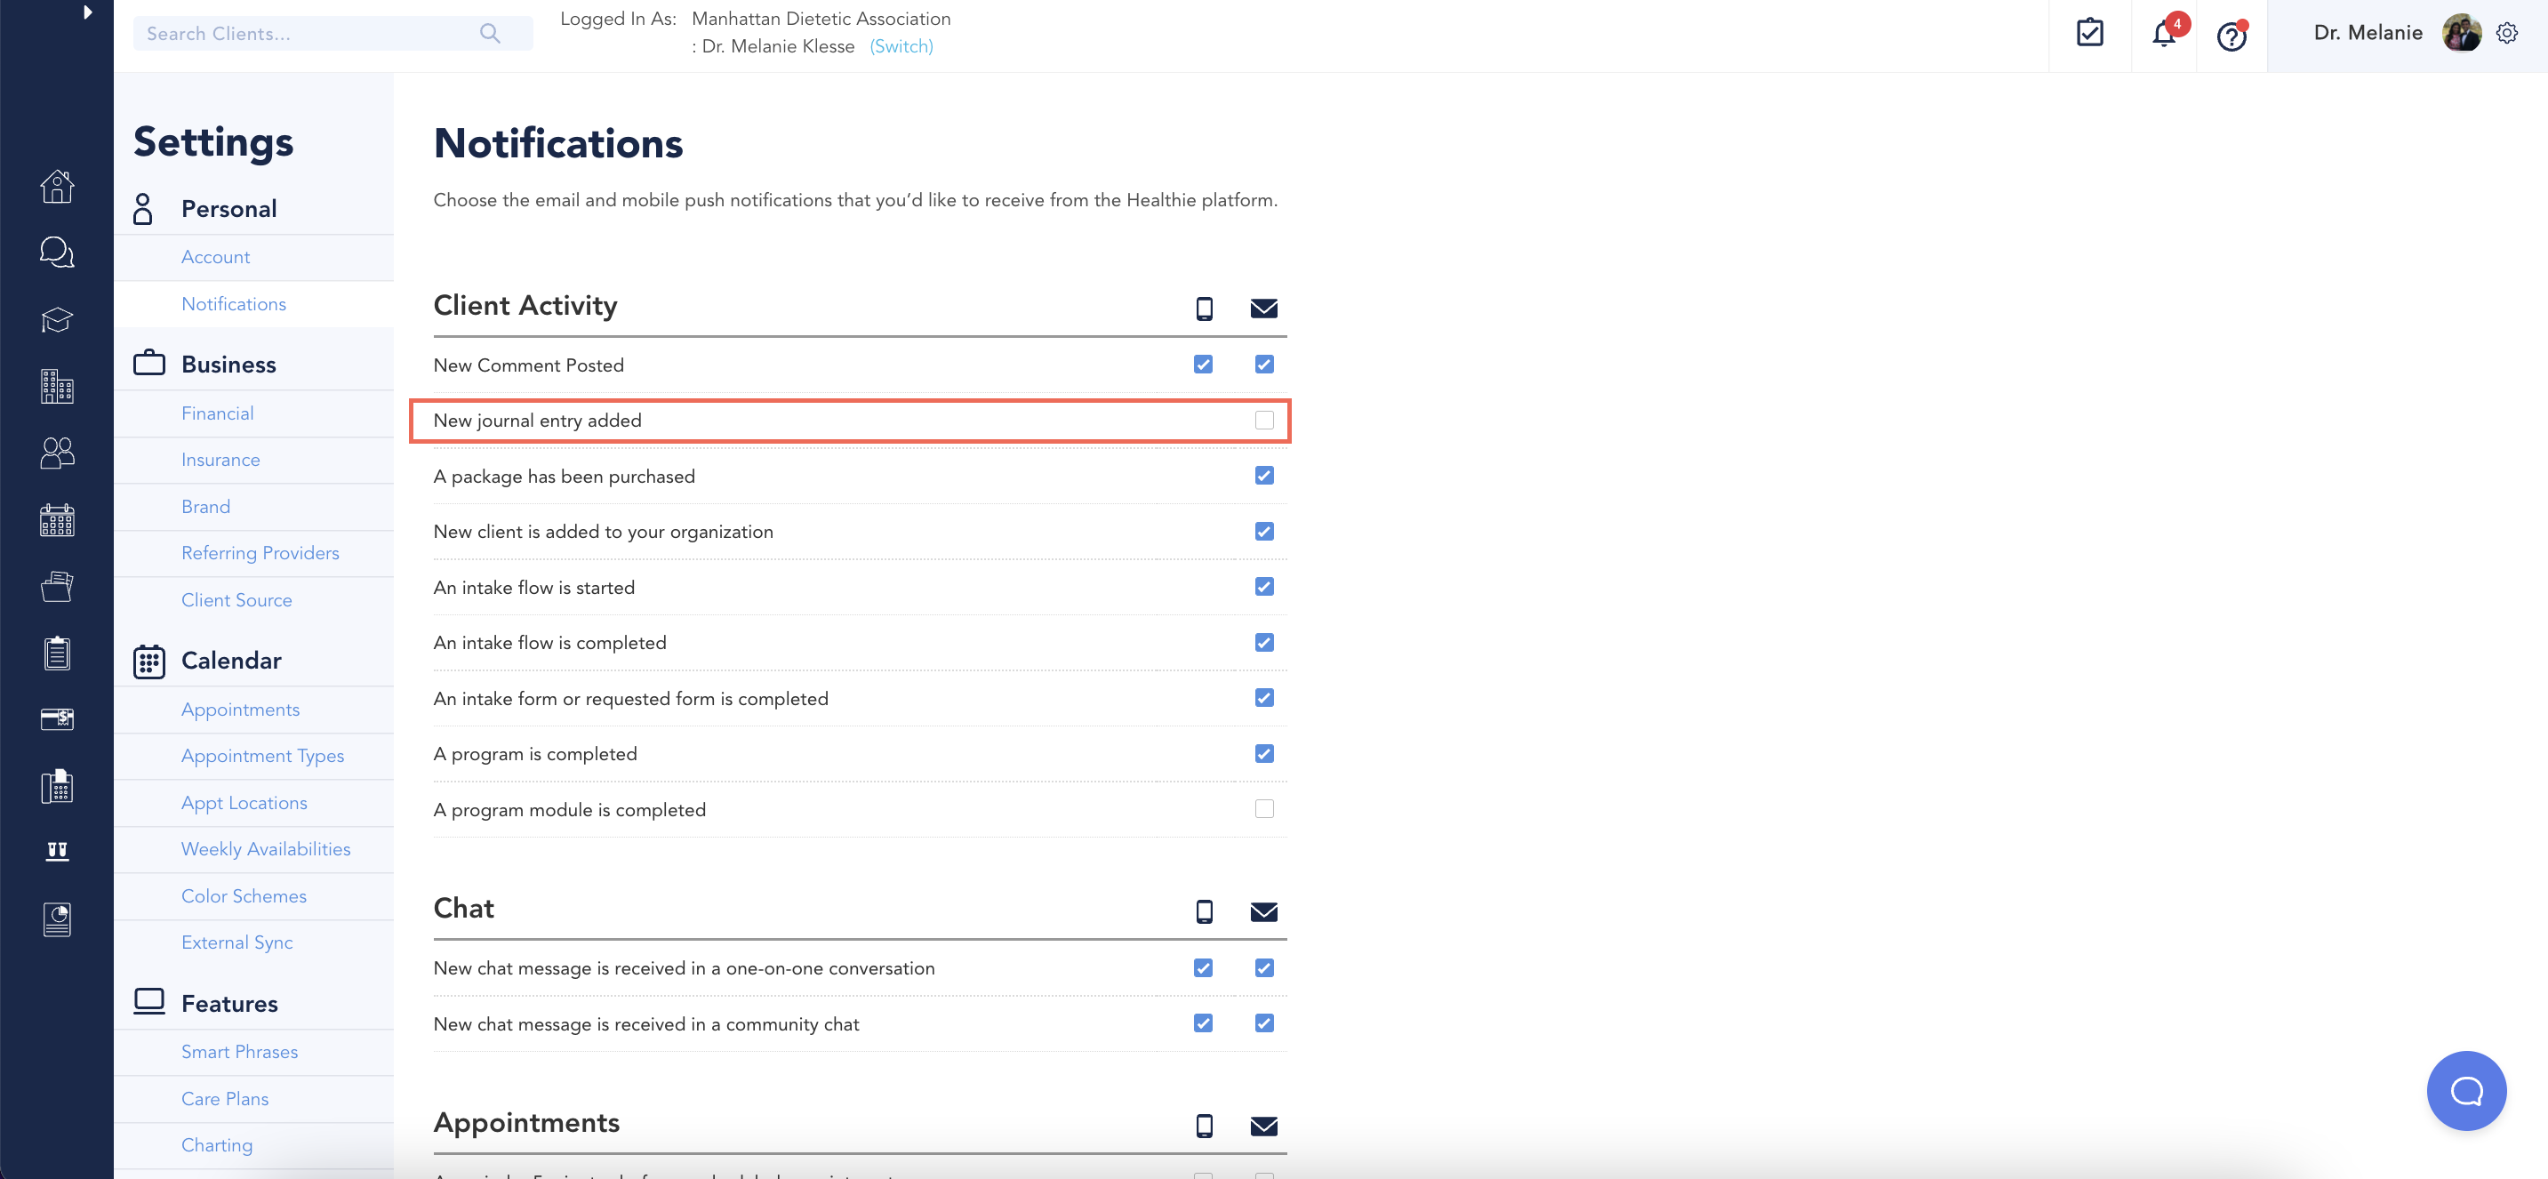The height and width of the screenshot is (1179, 2548).
Task: Open settings gear next to Dr. Melanie
Action: tap(2506, 33)
